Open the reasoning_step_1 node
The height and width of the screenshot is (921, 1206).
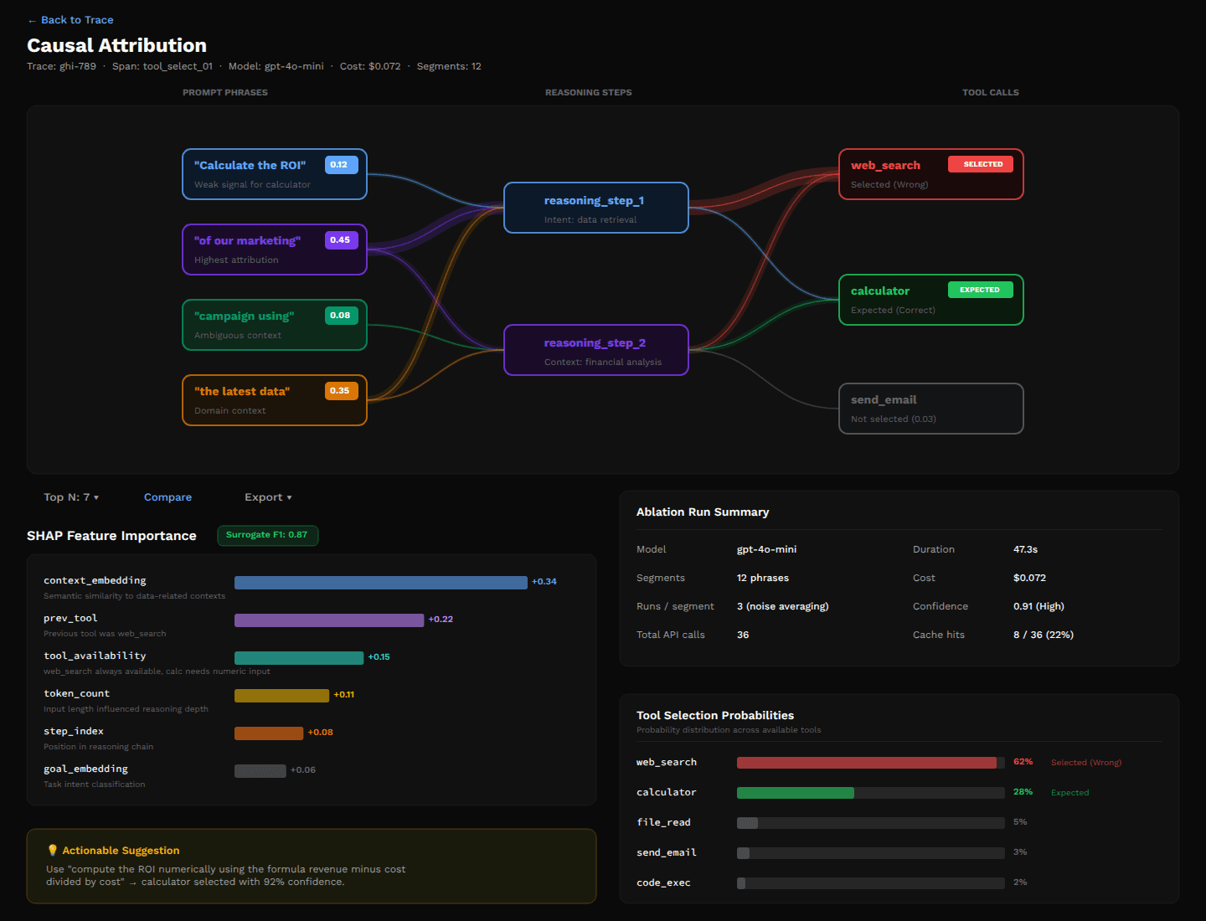[595, 208]
